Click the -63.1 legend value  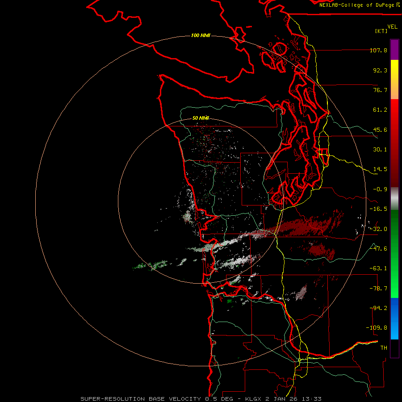(x=378, y=268)
